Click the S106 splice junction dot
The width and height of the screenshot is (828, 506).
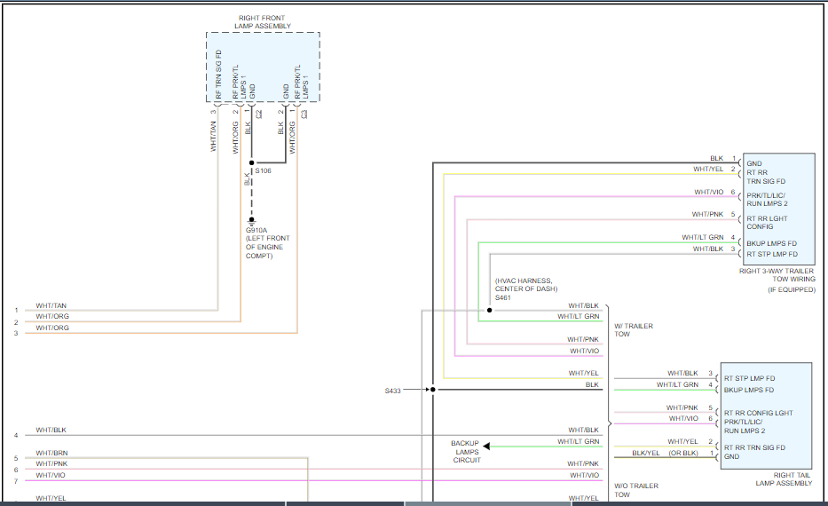pos(251,163)
